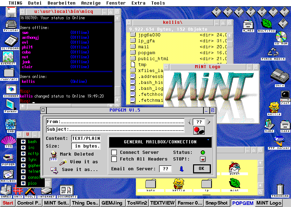The width and height of the screenshot is (291, 207).
Task: Click the micq window scroll-down arrow
Action: pos(117,100)
